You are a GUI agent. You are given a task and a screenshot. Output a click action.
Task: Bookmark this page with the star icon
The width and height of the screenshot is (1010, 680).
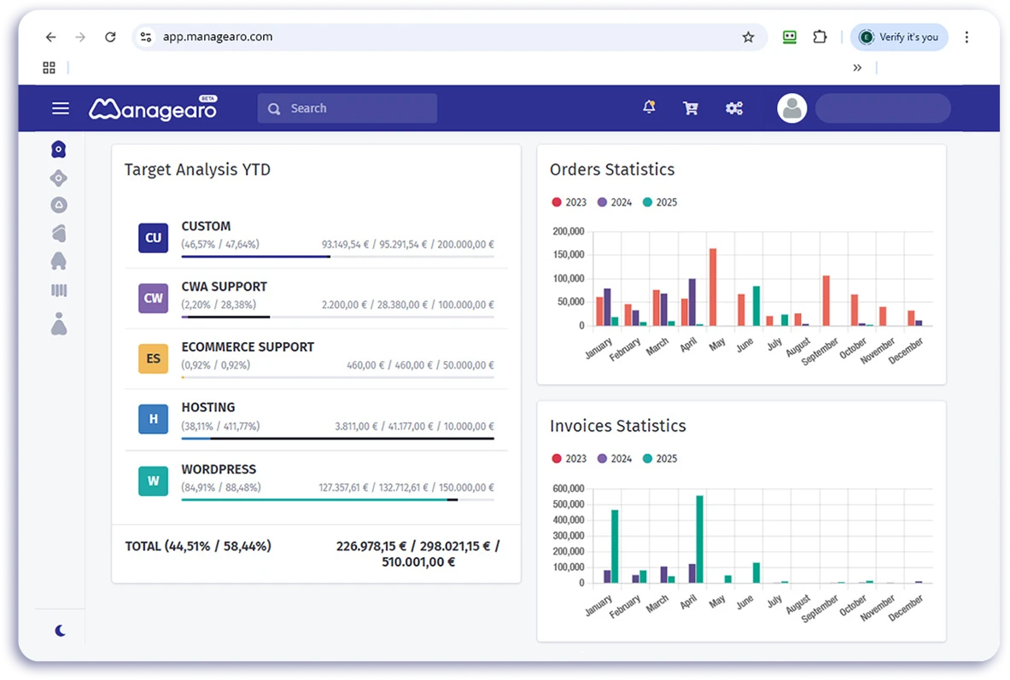(748, 37)
